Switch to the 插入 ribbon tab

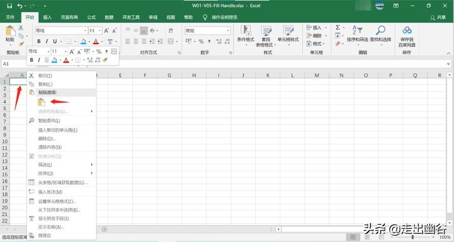coord(47,18)
